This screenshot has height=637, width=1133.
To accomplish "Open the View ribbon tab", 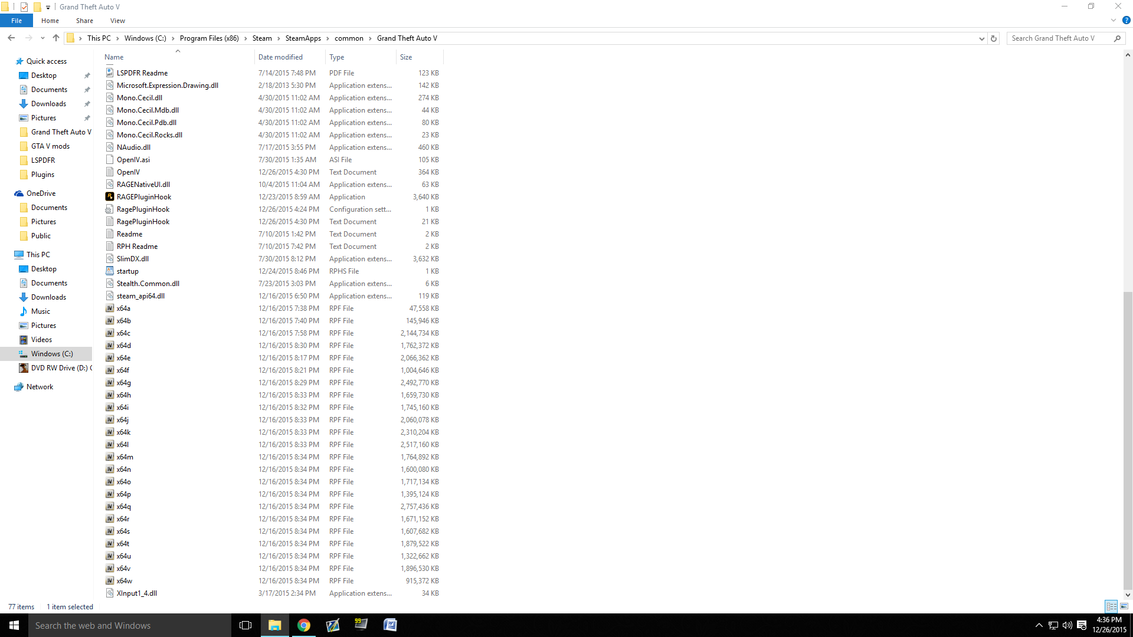I will tap(117, 21).
